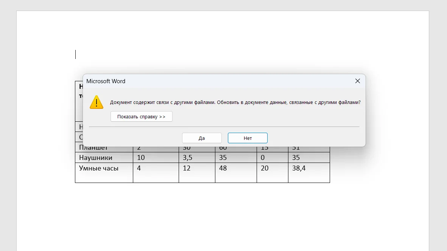Click the 0 cell in Наушники row
447x251 pixels.
click(x=263, y=158)
